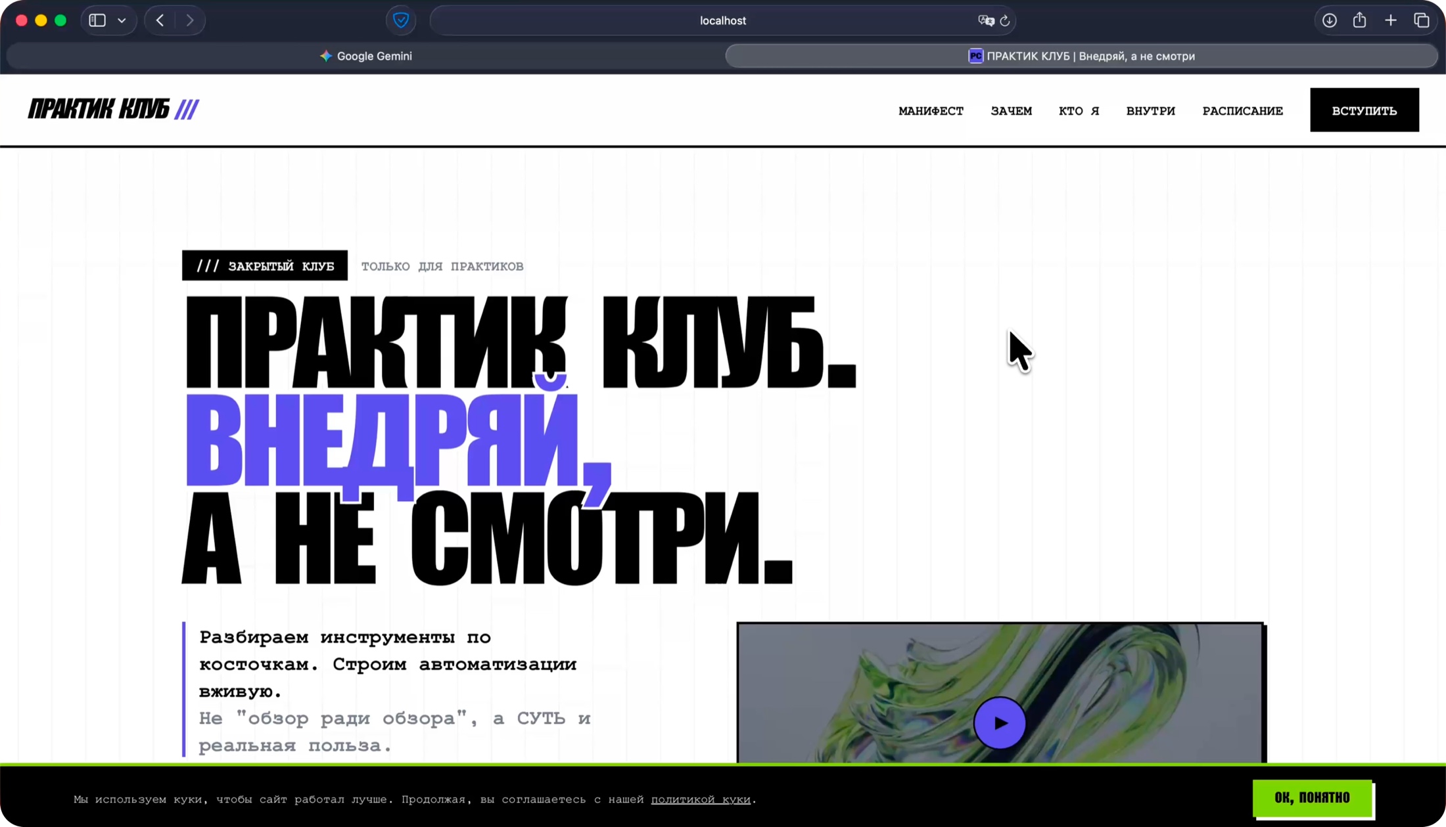Open the РАСПИСАНИЕ section
Image resolution: width=1446 pixels, height=827 pixels.
click(1242, 110)
